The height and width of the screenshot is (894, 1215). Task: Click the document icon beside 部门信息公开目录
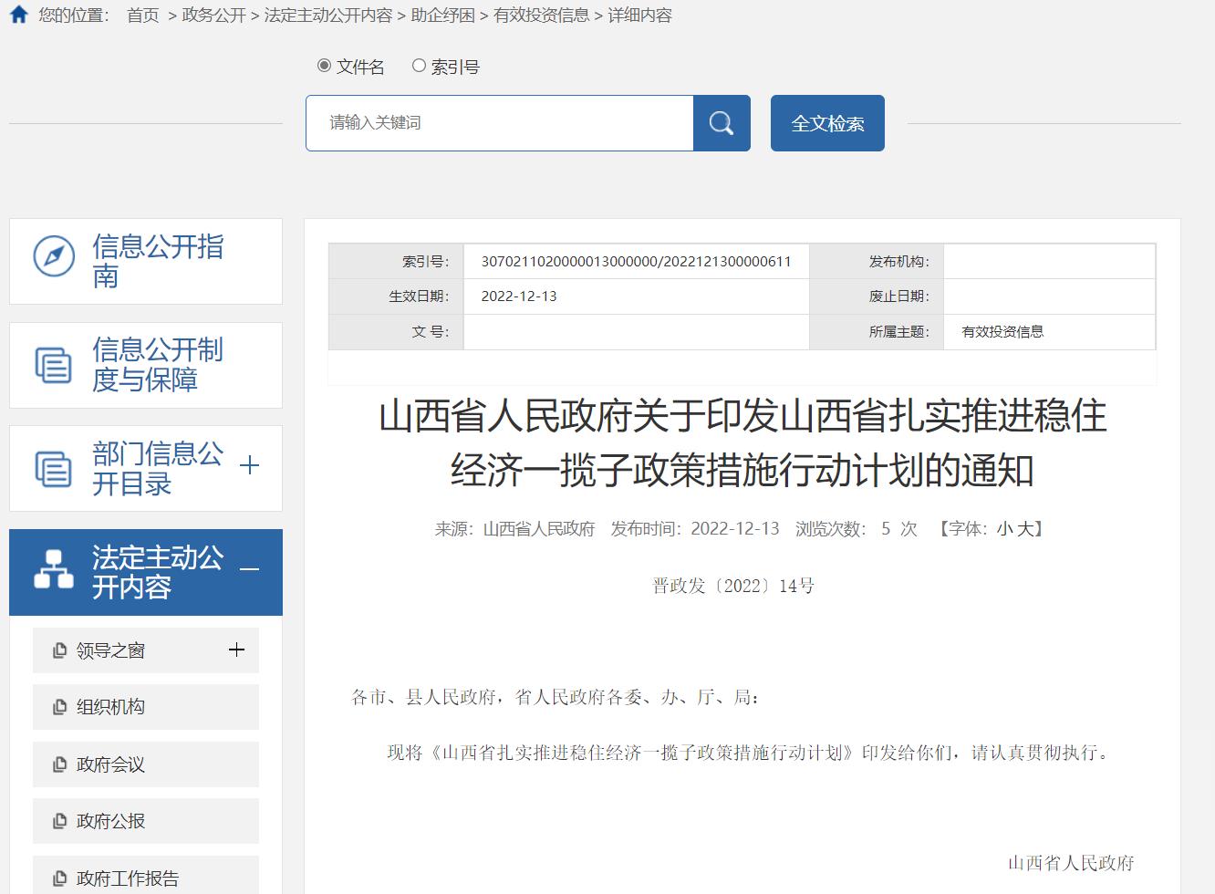tap(53, 468)
